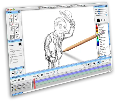Uncheck the Pressure checkbox
The width and height of the screenshot is (119, 101).
click(11, 60)
